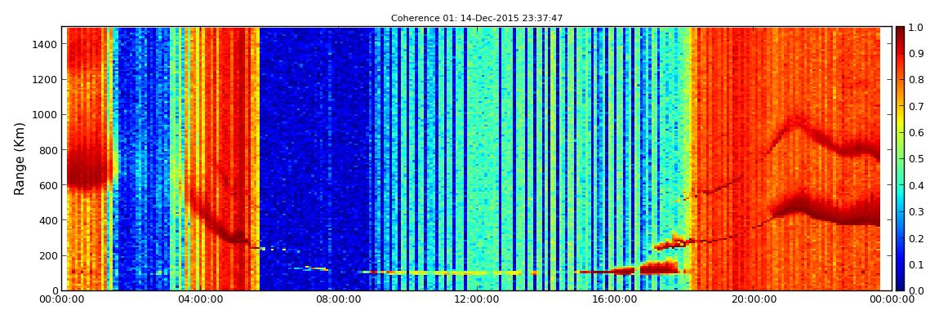Click the dark blue end of the colorbar
This screenshot has width=939, height=332.
(901, 285)
